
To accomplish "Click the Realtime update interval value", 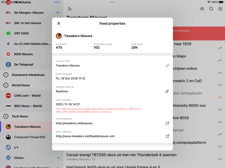I will click(x=62, y=92).
